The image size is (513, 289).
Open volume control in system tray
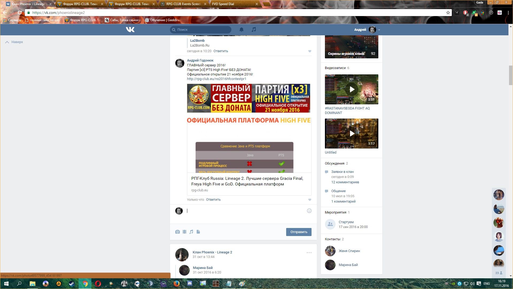pos(472,284)
